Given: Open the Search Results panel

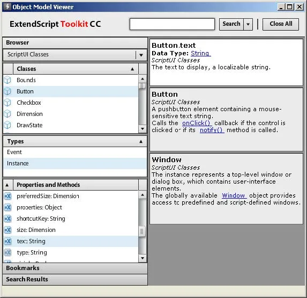Looking at the screenshot, I should (75, 279).
